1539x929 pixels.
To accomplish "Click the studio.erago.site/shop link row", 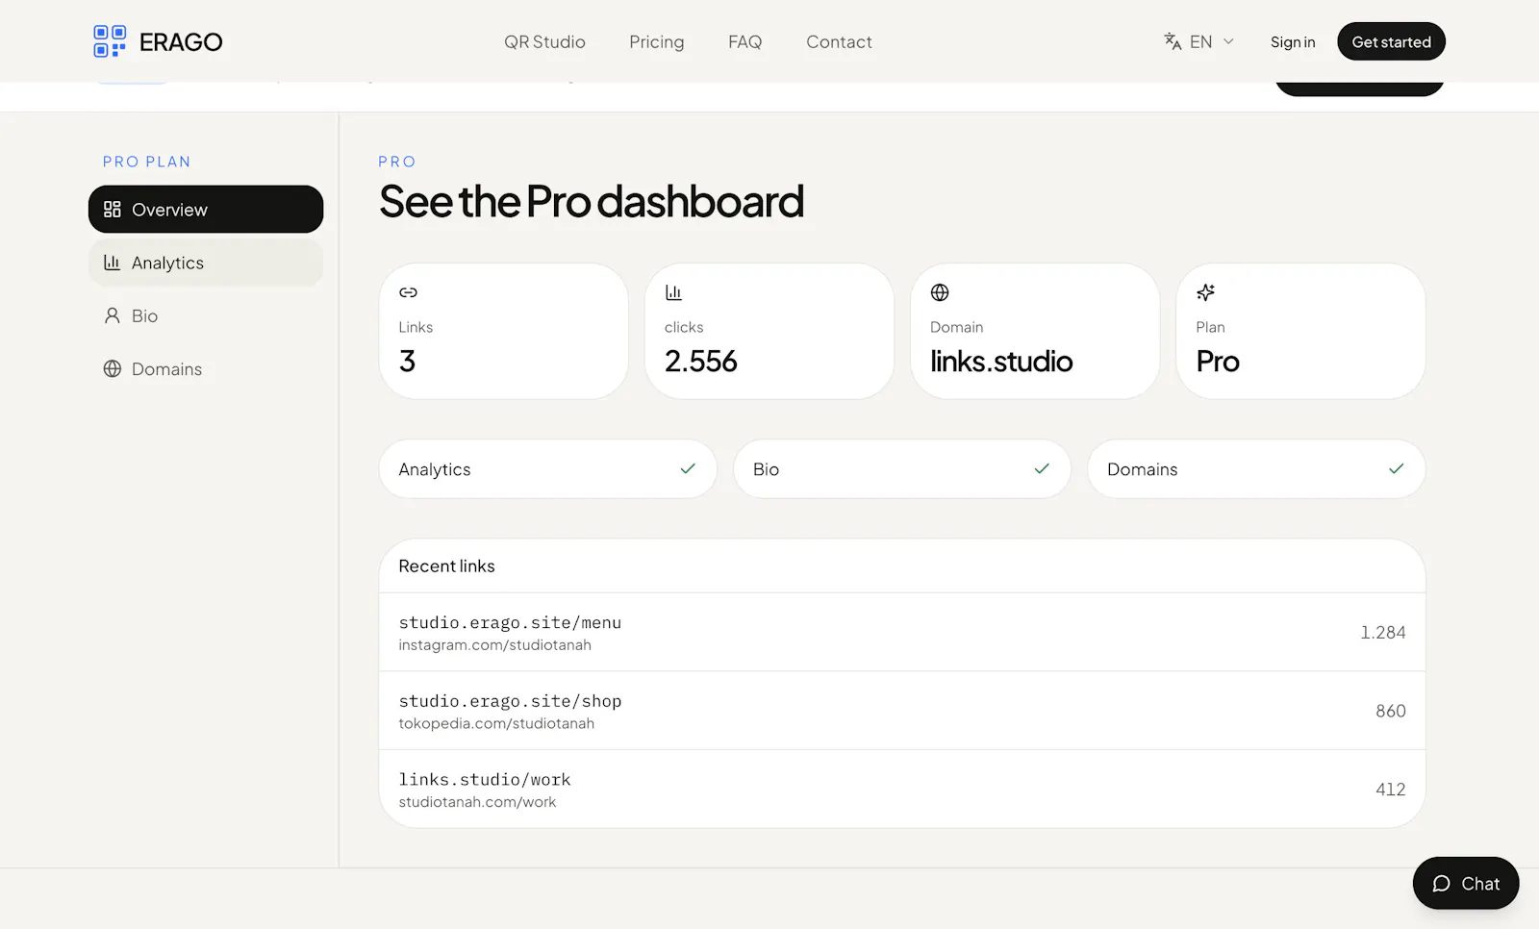I will click(902, 711).
